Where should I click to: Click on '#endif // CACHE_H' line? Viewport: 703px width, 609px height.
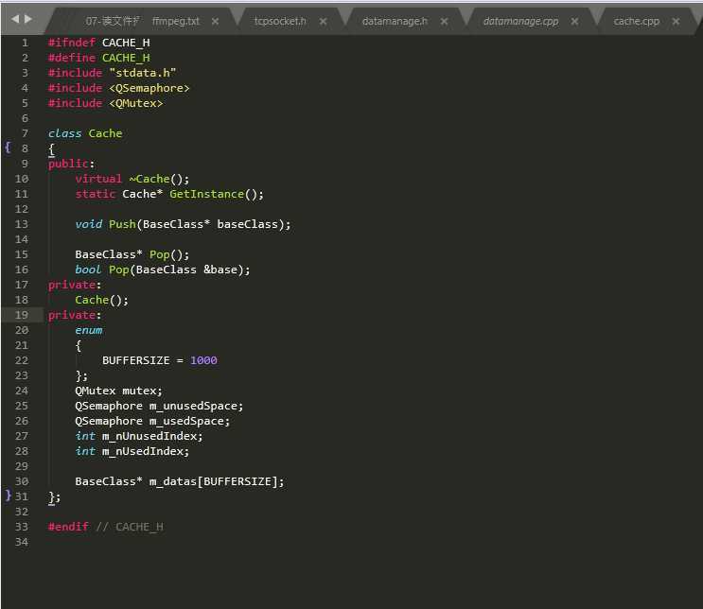106,527
